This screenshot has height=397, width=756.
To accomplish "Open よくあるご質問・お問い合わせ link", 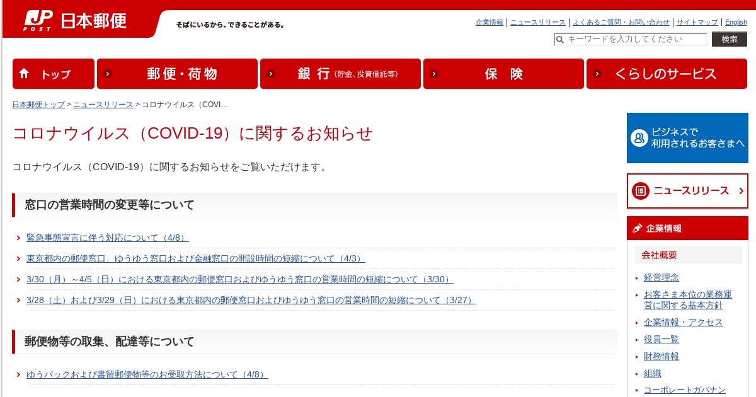I will (621, 22).
